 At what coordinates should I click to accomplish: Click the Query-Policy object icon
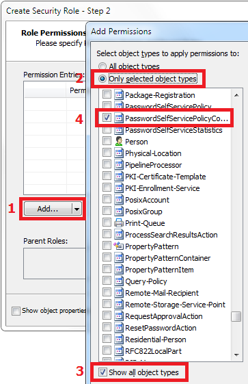coord(119,281)
